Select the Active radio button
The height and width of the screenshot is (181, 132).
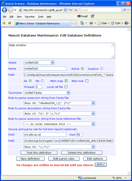82,69
